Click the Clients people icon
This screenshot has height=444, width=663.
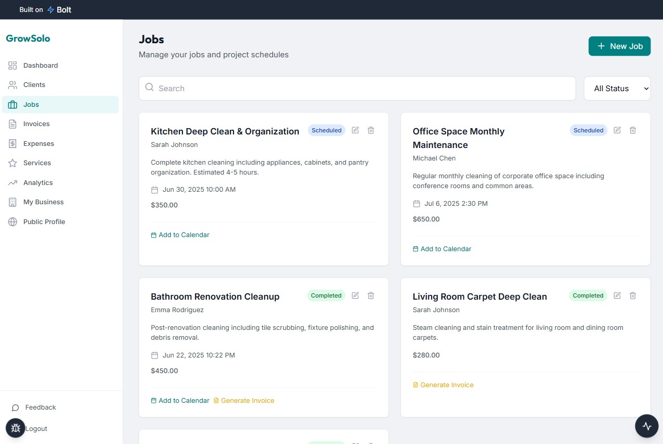click(x=13, y=84)
